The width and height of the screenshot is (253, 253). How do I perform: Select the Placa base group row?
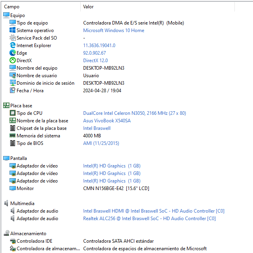point(21,106)
